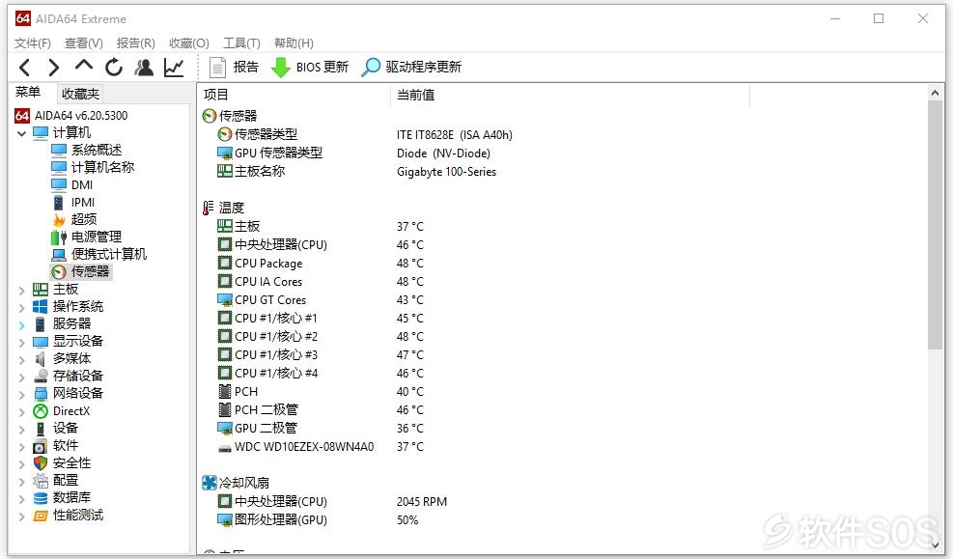Go back with the left arrow icon
This screenshot has width=953, height=559.
point(25,68)
